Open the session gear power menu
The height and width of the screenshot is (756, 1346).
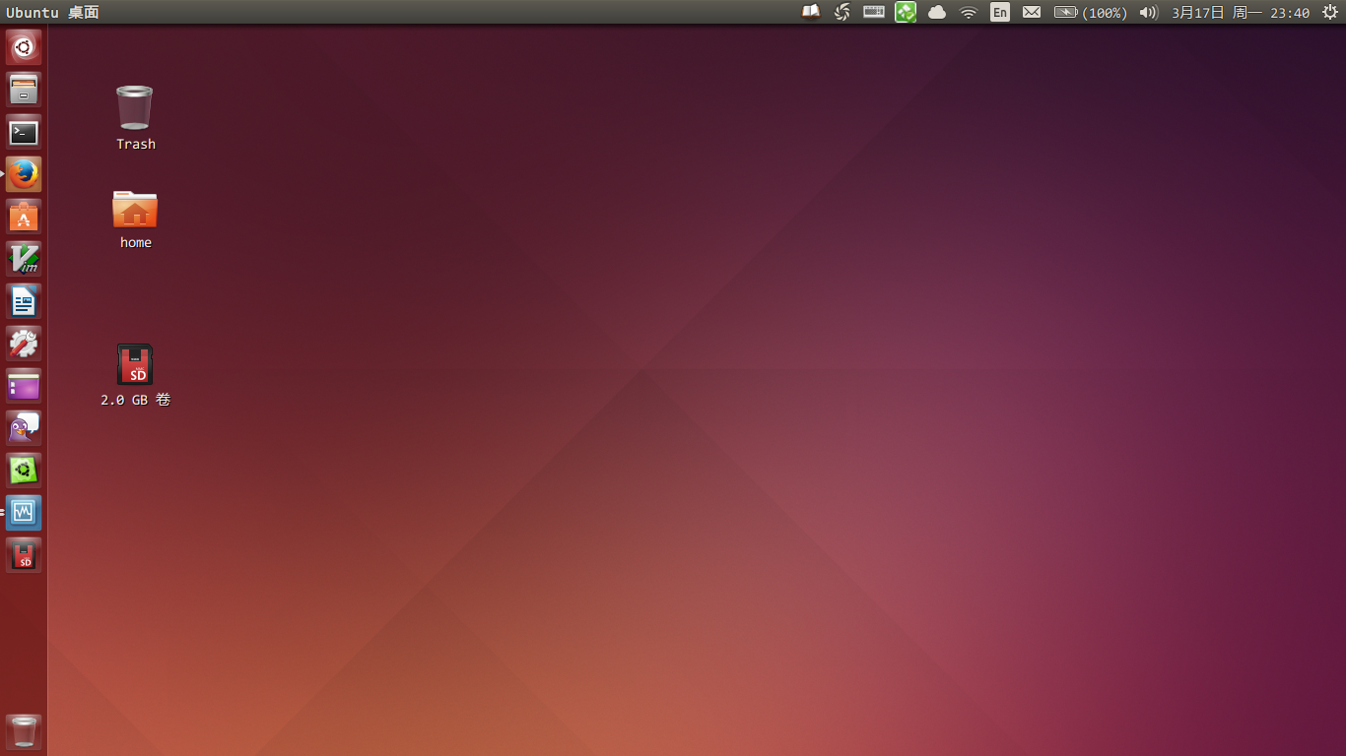pyautogui.click(x=1330, y=12)
